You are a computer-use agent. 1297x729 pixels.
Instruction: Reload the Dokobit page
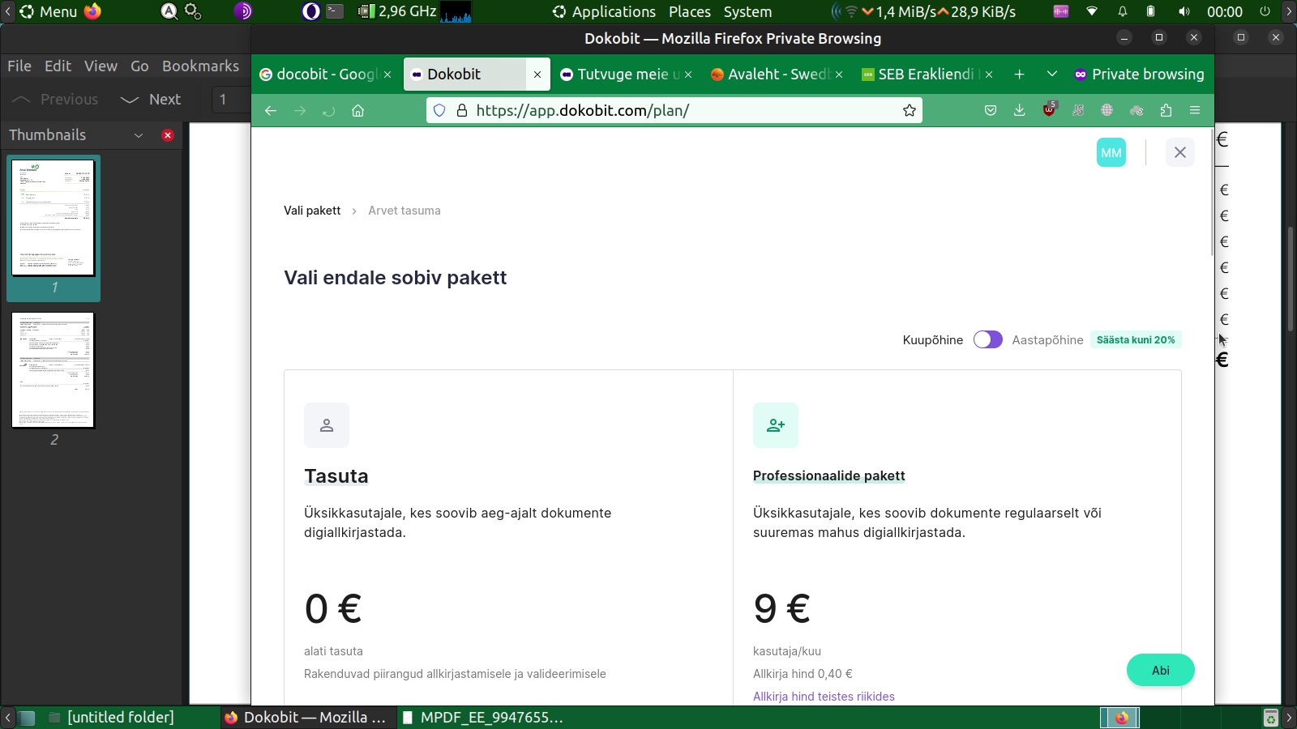point(328,110)
